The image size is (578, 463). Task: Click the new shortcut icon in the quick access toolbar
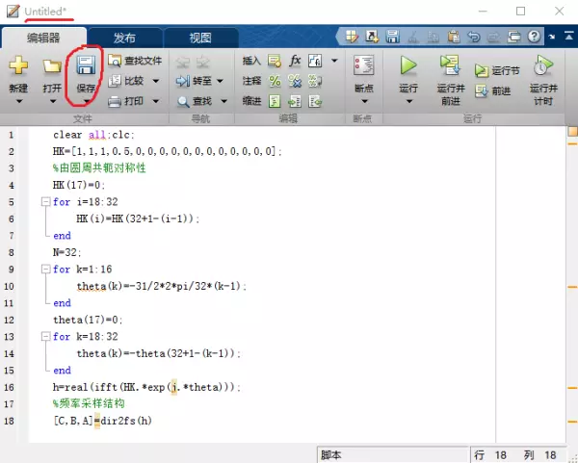coord(372,37)
